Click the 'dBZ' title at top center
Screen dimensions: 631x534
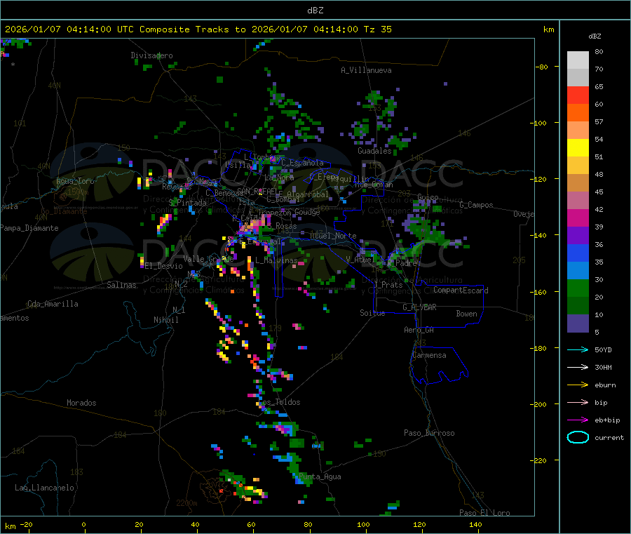[315, 11]
